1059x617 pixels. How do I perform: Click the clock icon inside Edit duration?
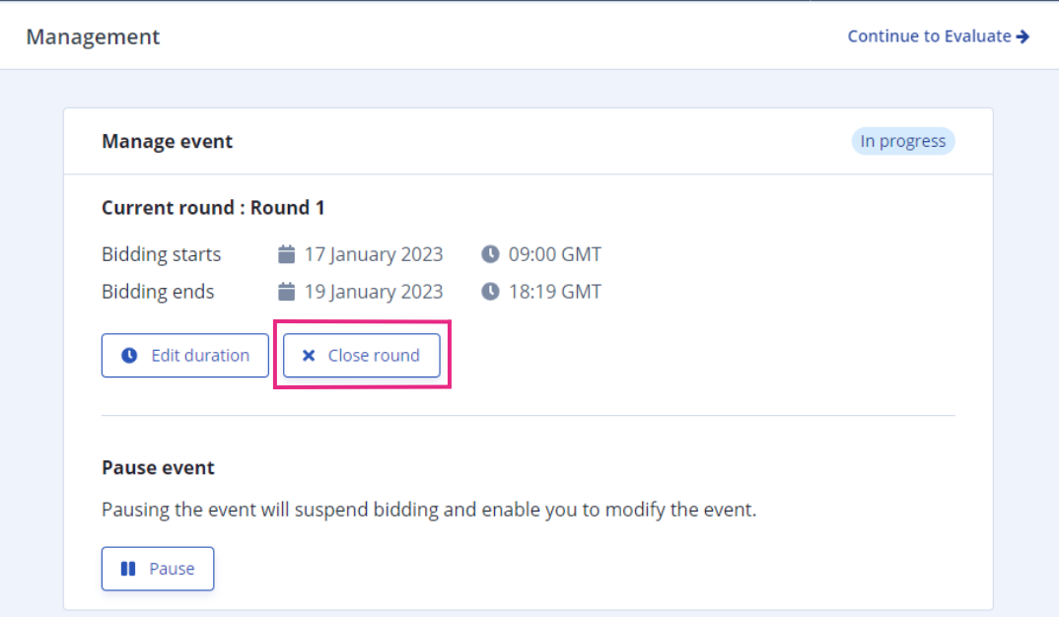[129, 355]
